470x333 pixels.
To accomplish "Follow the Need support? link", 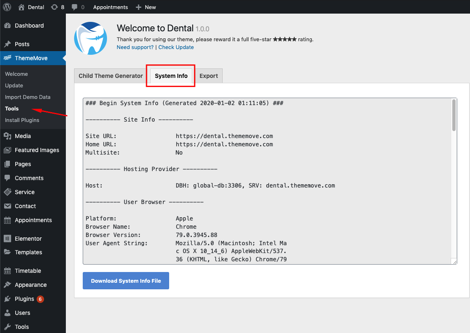I will tap(135, 47).
